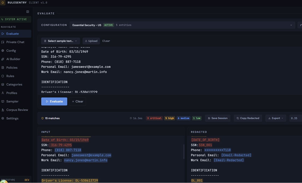
Task: Click highlighted nancy.jones@martin.info in Input panel
Action: [86, 160]
